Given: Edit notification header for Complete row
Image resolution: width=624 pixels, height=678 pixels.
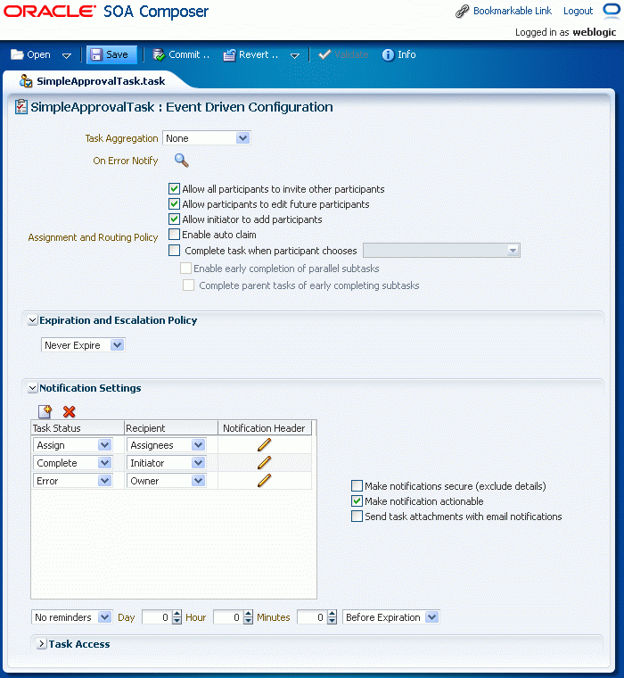Looking at the screenshot, I should click(x=264, y=462).
